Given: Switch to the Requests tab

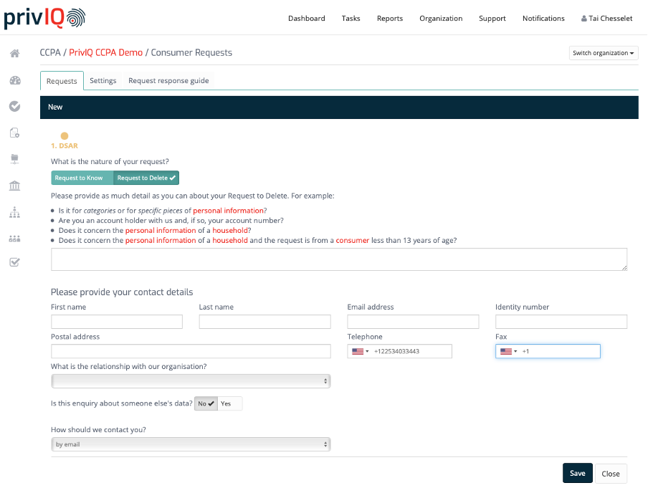Looking at the screenshot, I should click(62, 81).
